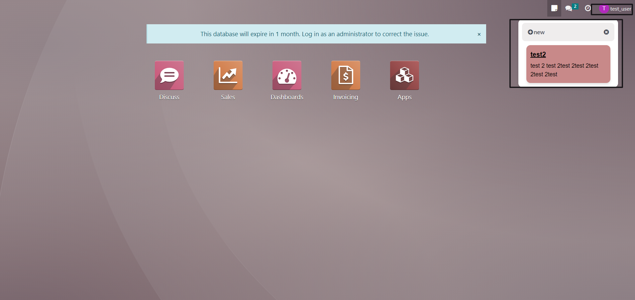
Task: Open the Invoicing app
Action: 346,75
